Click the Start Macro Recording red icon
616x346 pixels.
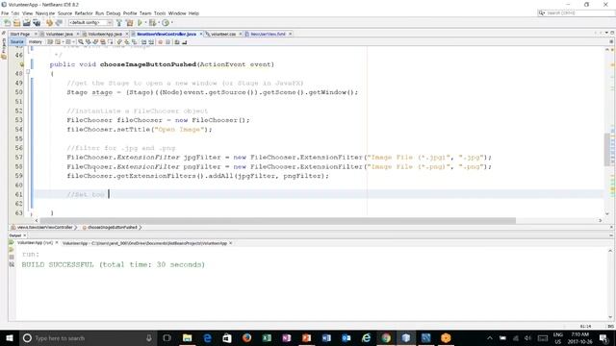click(x=161, y=42)
